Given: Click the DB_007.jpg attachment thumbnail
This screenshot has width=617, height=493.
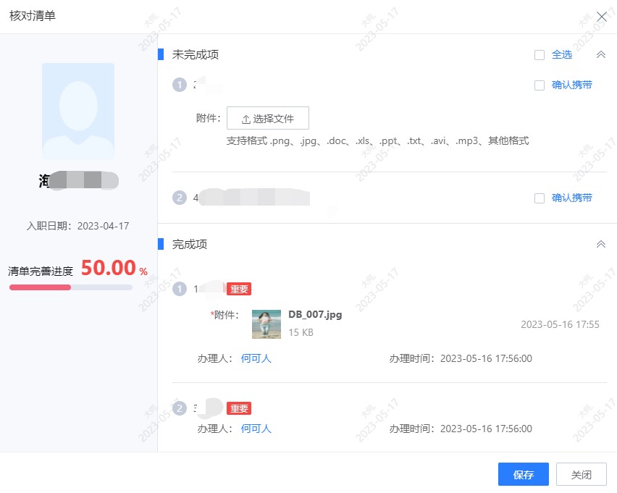Looking at the screenshot, I should click(x=266, y=324).
